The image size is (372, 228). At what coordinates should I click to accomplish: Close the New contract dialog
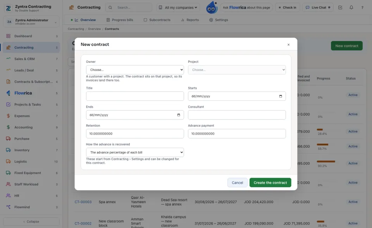pos(288,45)
